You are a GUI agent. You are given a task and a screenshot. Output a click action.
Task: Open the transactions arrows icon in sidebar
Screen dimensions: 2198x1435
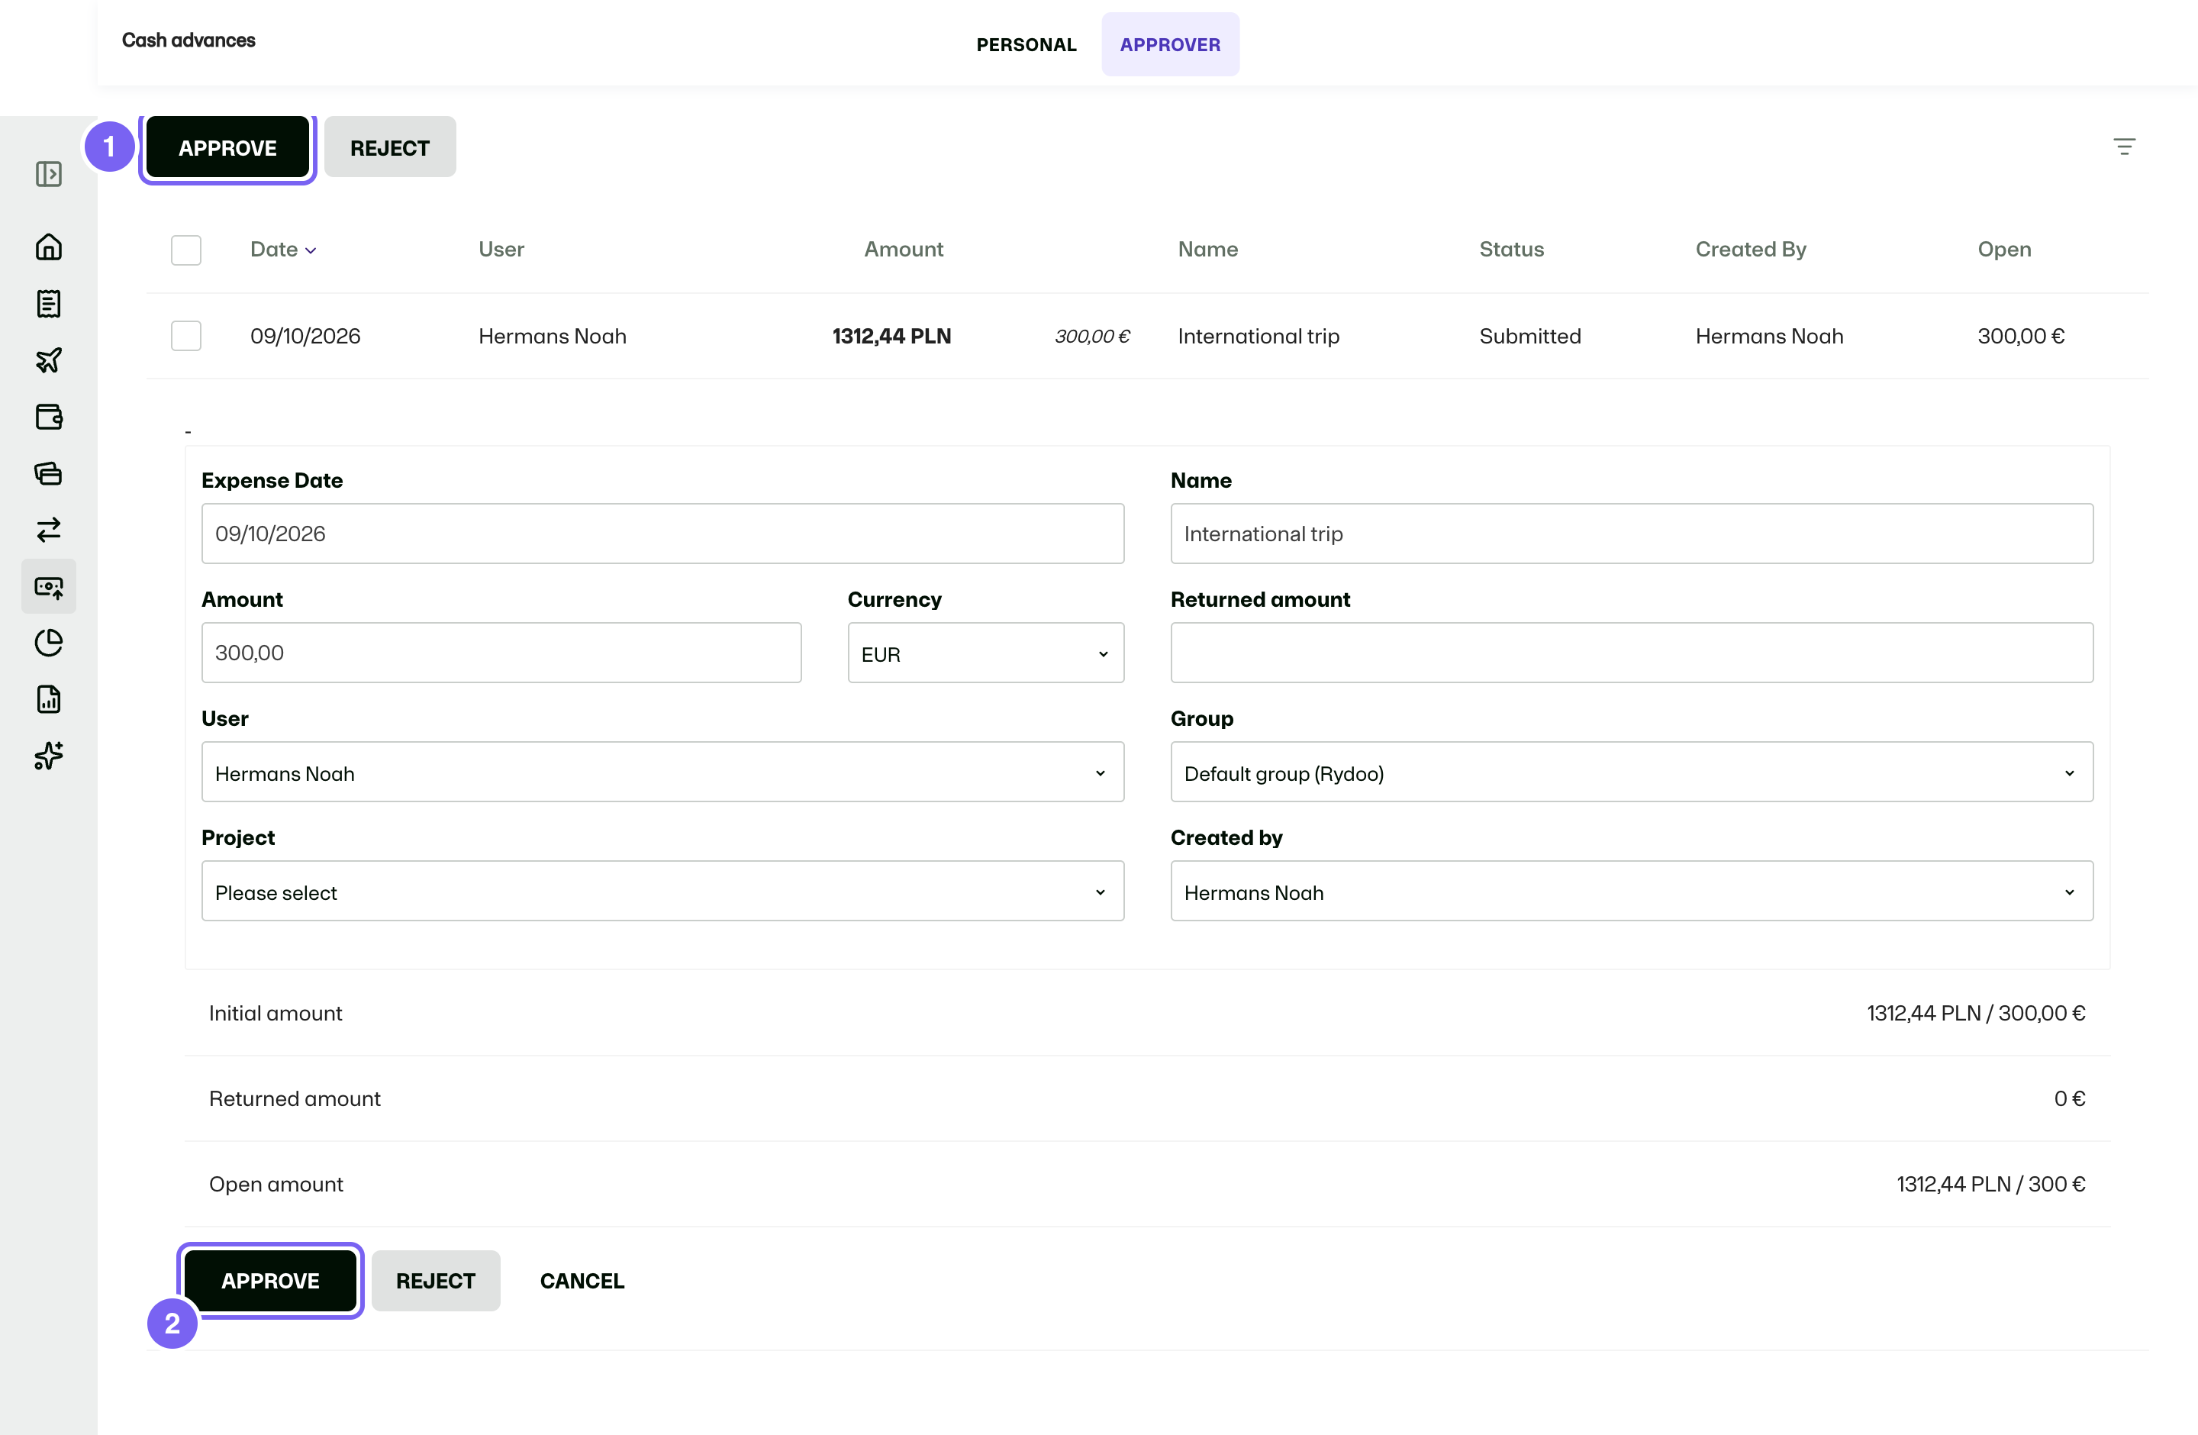click(x=49, y=529)
